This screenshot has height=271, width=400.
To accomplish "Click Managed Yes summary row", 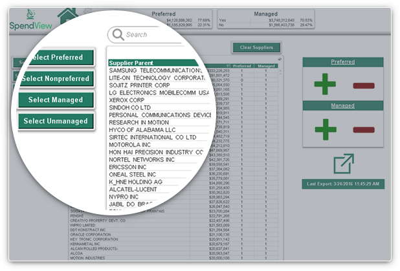I will tap(265, 20).
